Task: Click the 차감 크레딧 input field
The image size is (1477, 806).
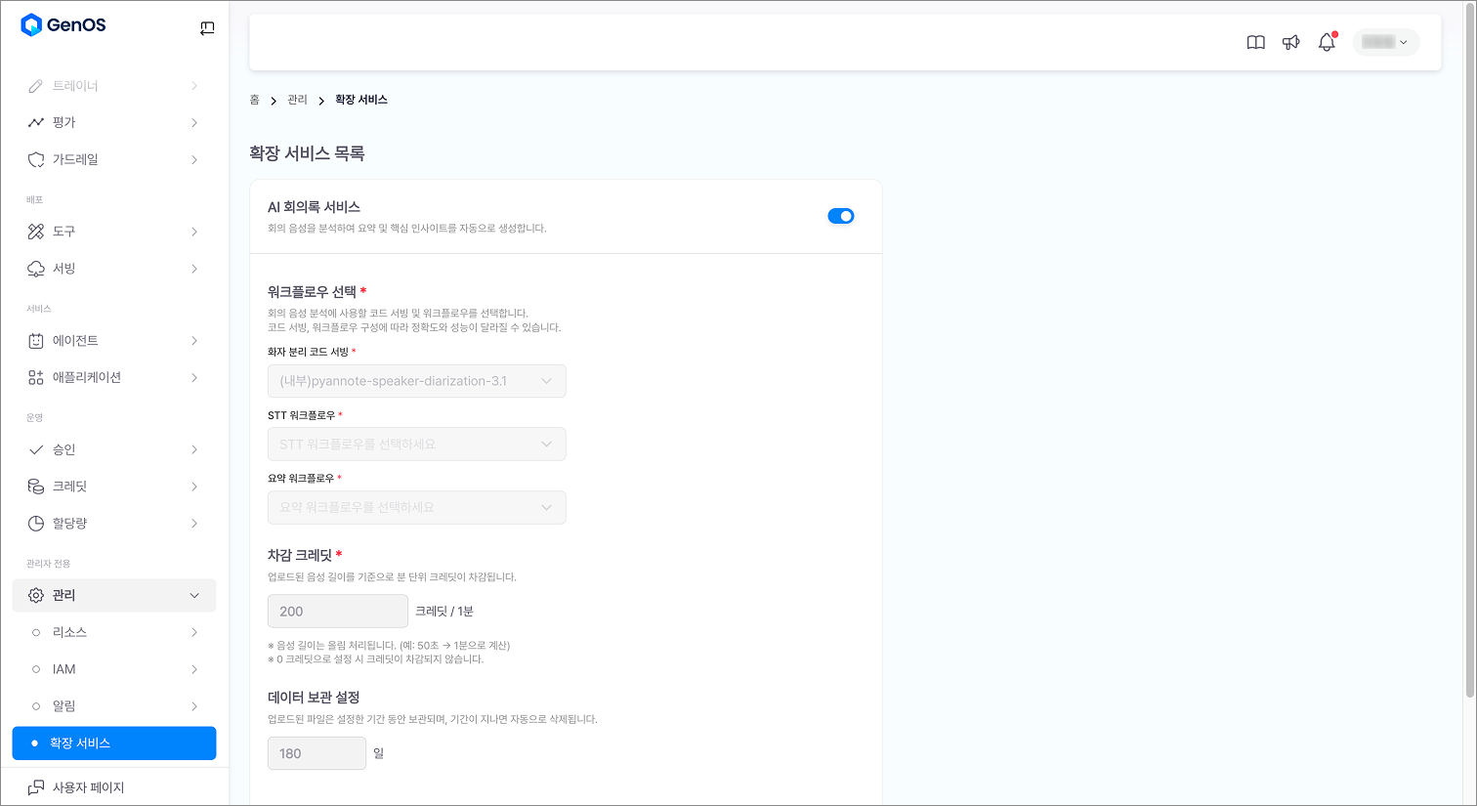Action: [x=338, y=612]
